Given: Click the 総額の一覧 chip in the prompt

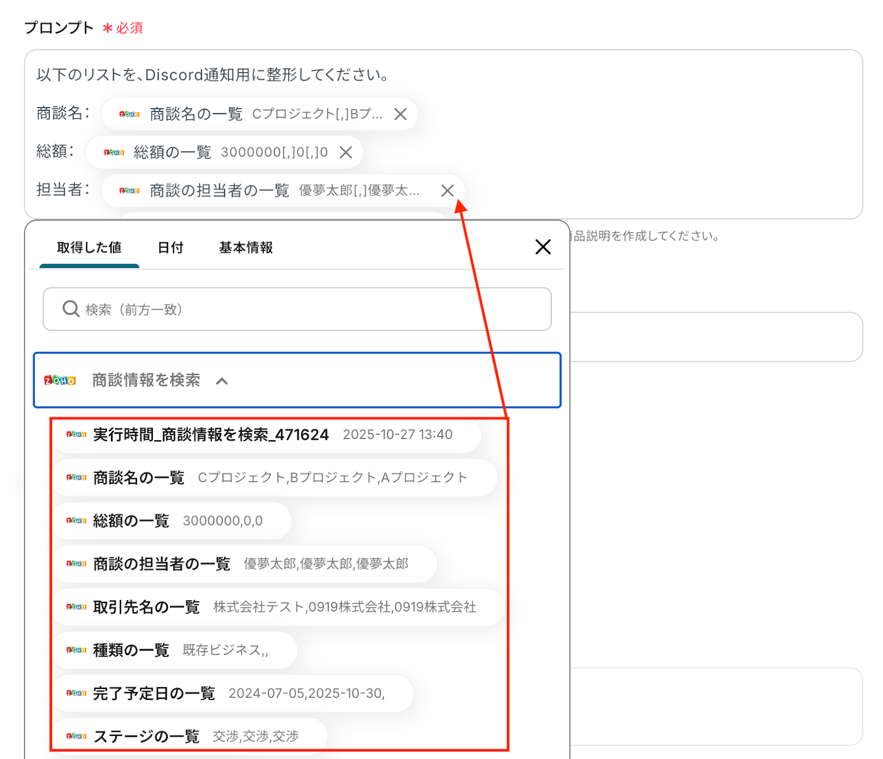Looking at the screenshot, I should click(x=224, y=152).
